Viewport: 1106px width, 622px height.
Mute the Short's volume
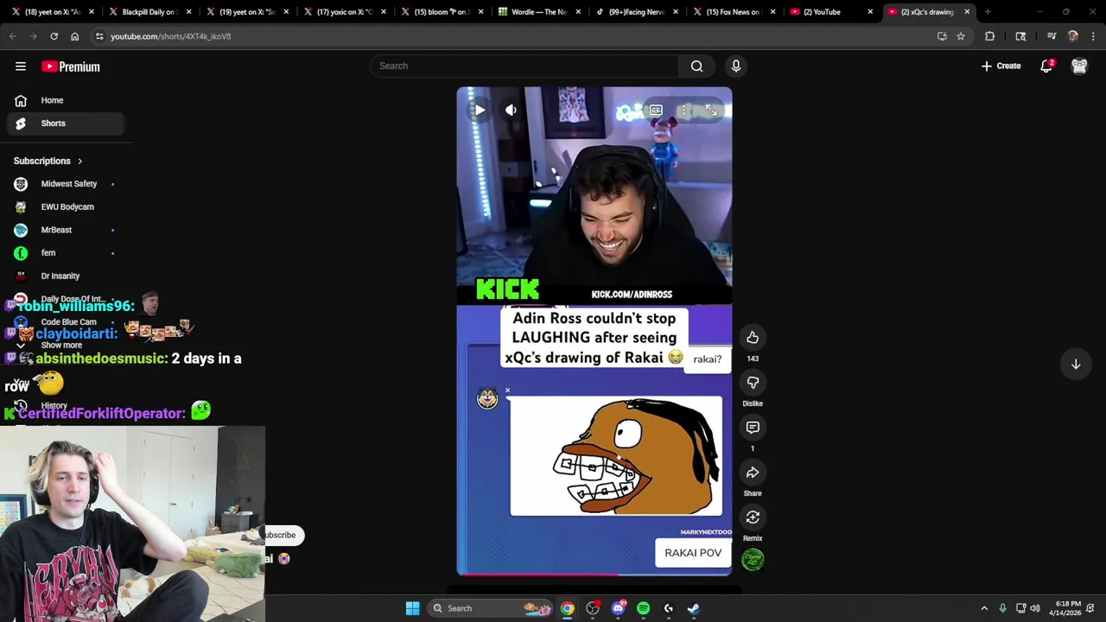point(511,110)
